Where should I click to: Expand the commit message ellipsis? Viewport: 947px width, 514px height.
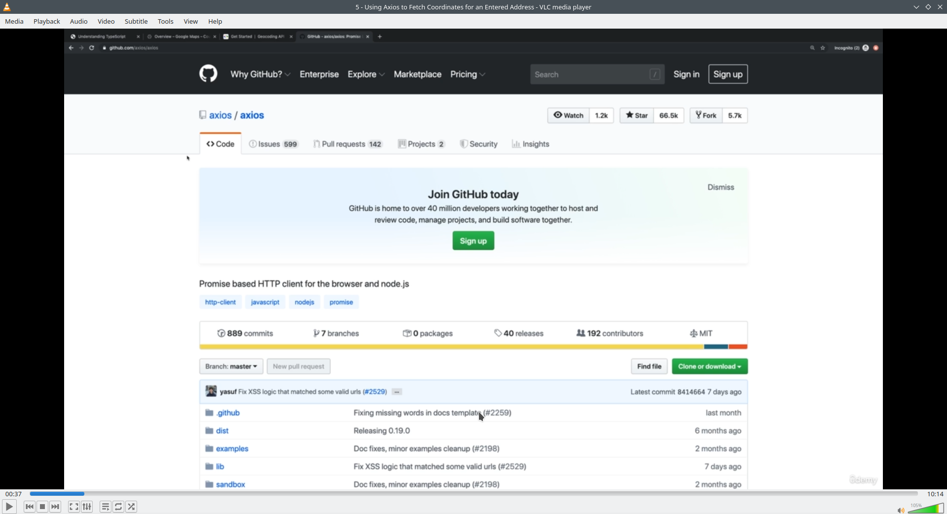click(x=397, y=392)
